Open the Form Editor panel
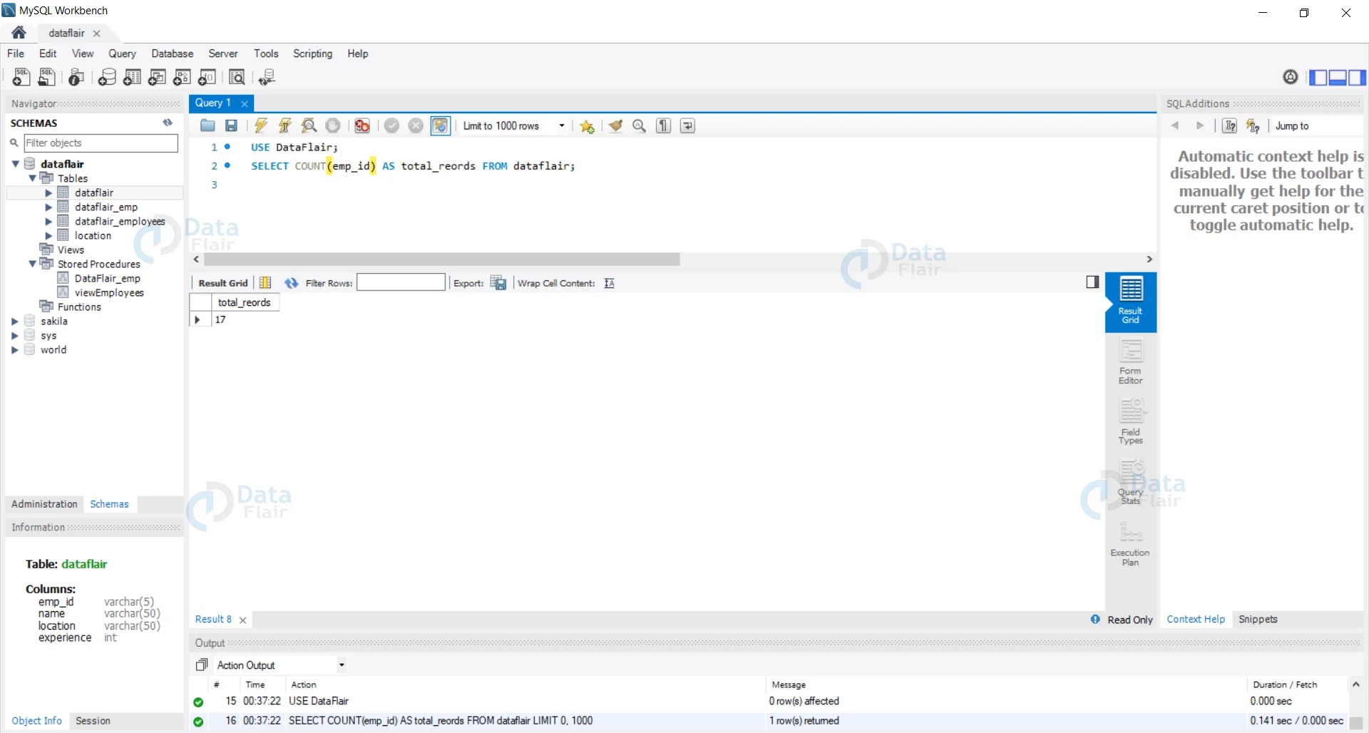The height and width of the screenshot is (733, 1369). (x=1129, y=364)
